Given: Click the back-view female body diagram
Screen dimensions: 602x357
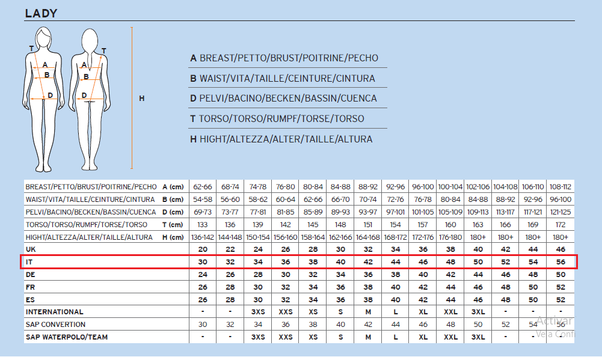Looking at the screenshot, I should click(x=90, y=99).
